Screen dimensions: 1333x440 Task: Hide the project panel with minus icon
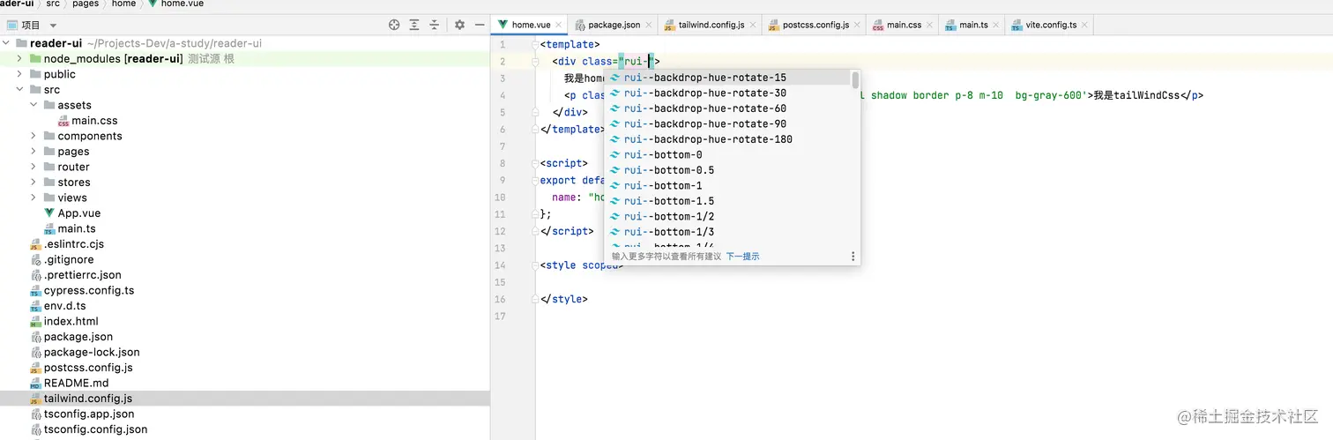pyautogui.click(x=480, y=26)
